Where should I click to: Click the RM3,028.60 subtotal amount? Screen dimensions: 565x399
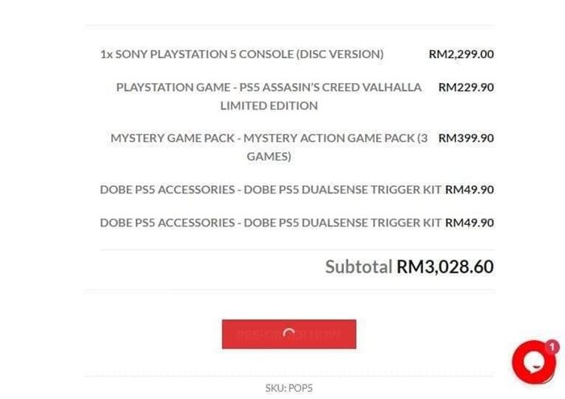pyautogui.click(x=445, y=267)
